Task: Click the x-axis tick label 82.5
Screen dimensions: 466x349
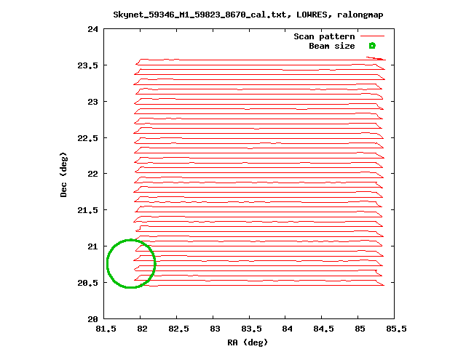Action: point(178,329)
